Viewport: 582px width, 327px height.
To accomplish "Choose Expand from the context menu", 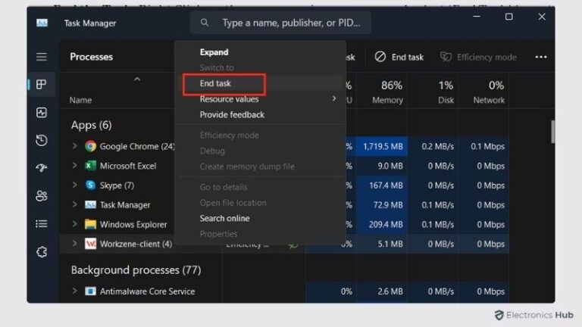I will point(214,52).
